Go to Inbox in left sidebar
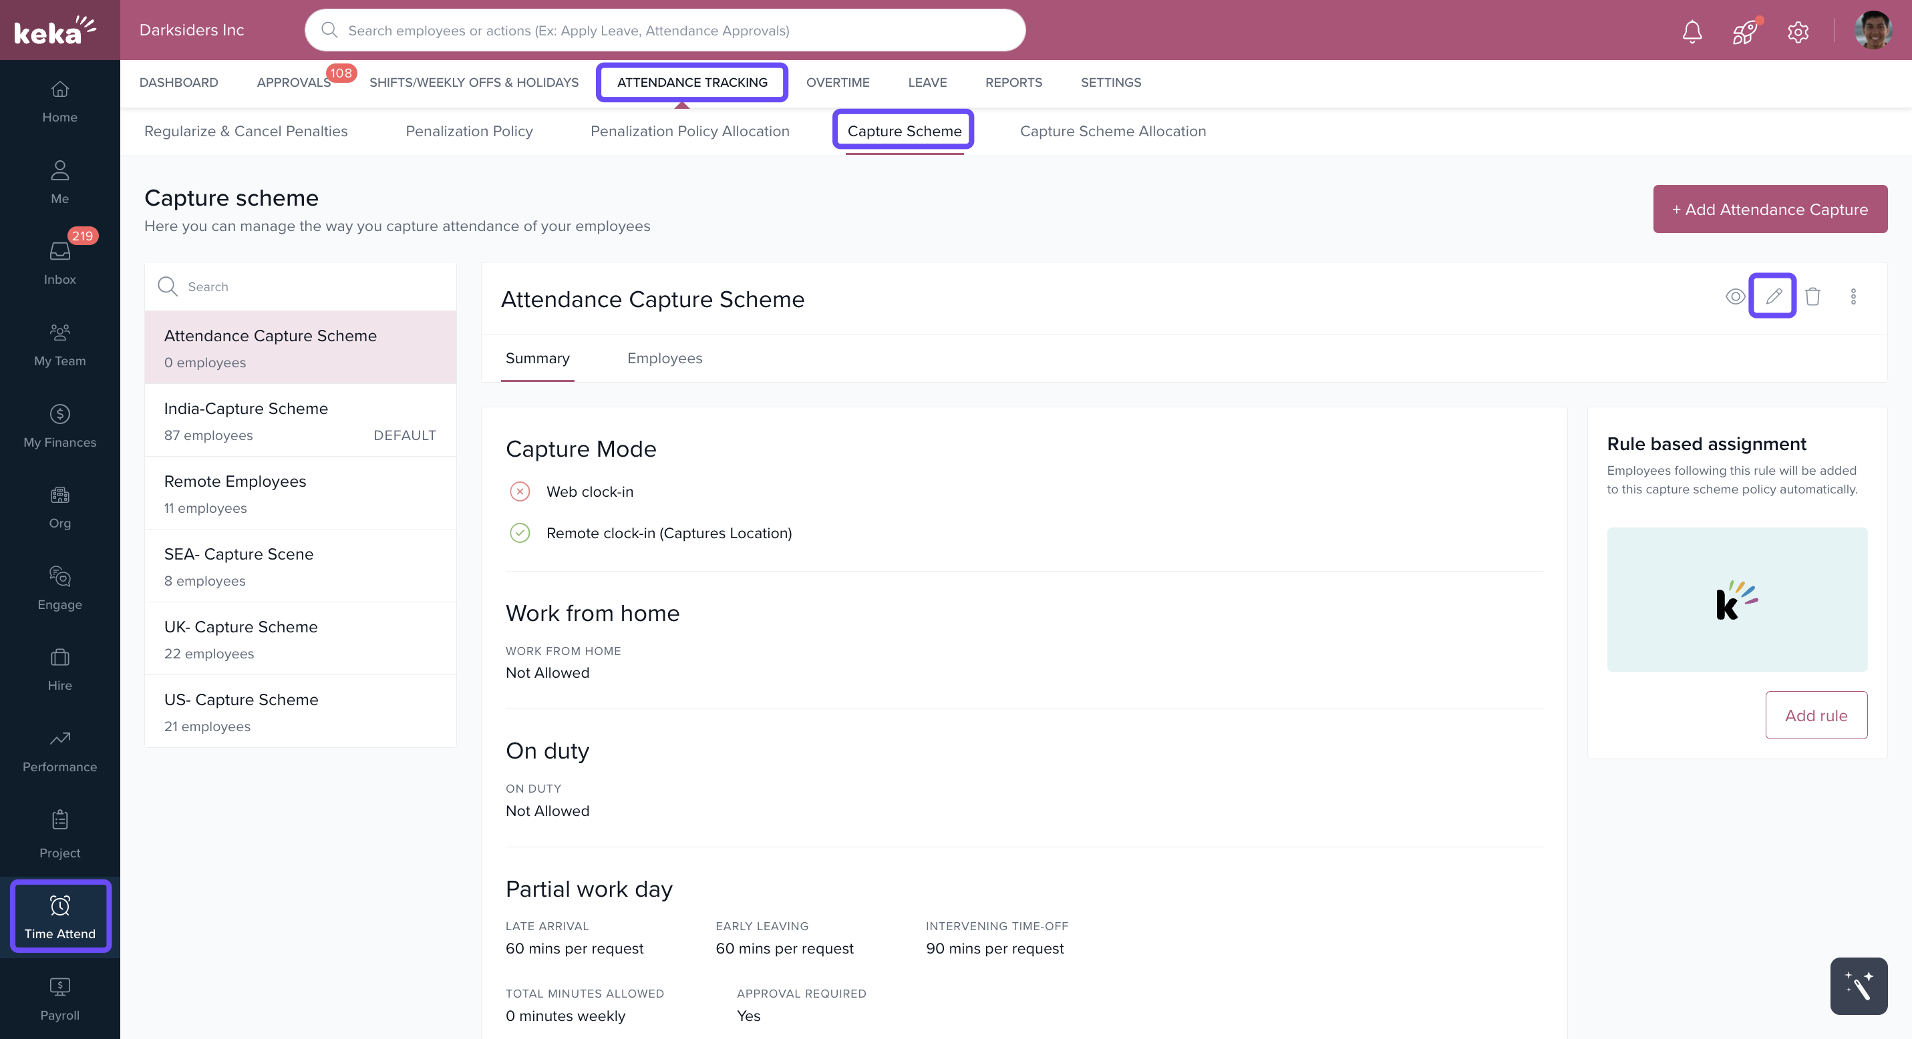Viewport: 1912px width, 1039px height. (x=60, y=263)
